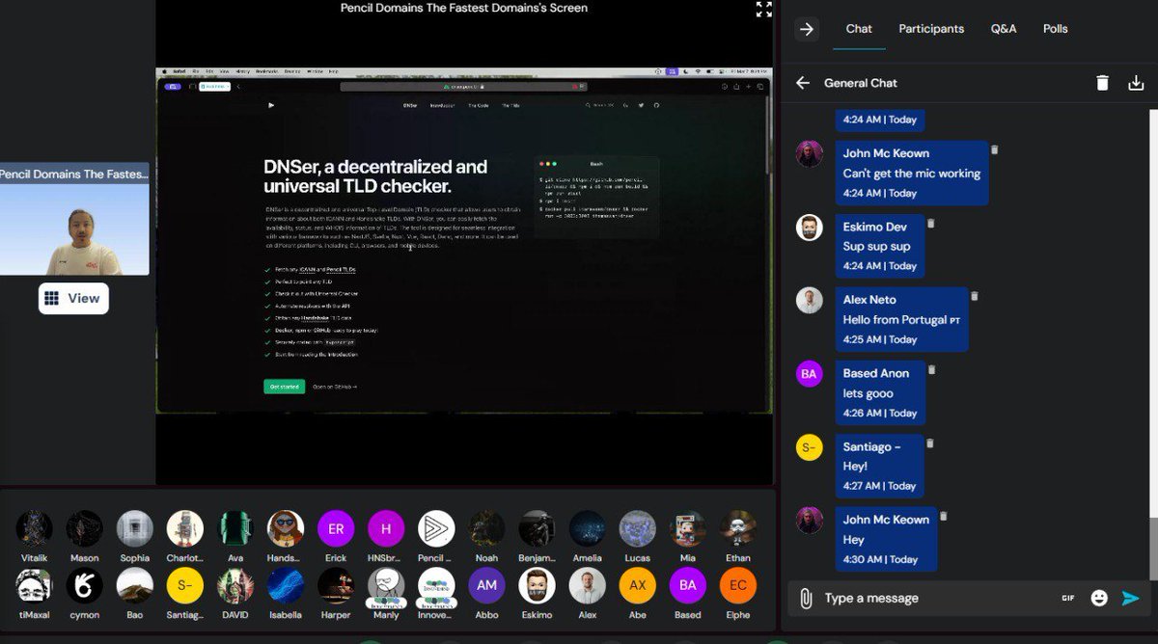Toggle fullscreen for shared screen
Image resolution: width=1158 pixels, height=644 pixels.
tap(763, 10)
